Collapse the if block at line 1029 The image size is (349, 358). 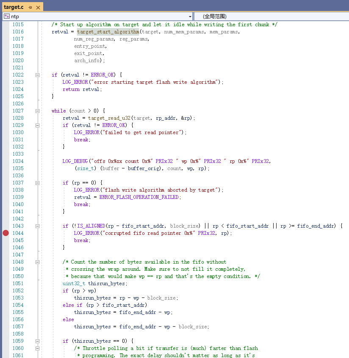pyautogui.click(x=37, y=125)
